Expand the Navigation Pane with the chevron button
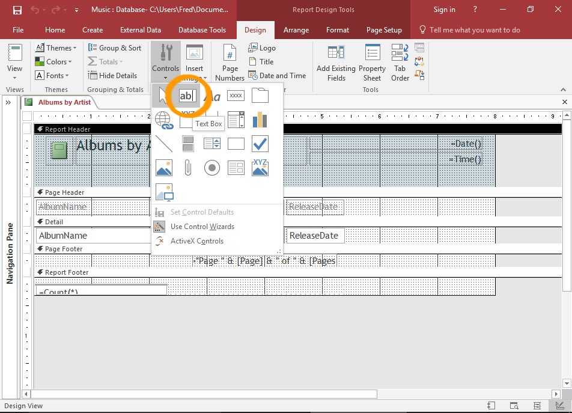 [8, 103]
